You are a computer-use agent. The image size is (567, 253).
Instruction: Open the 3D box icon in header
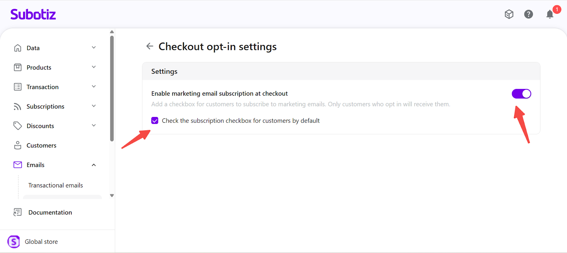(509, 14)
